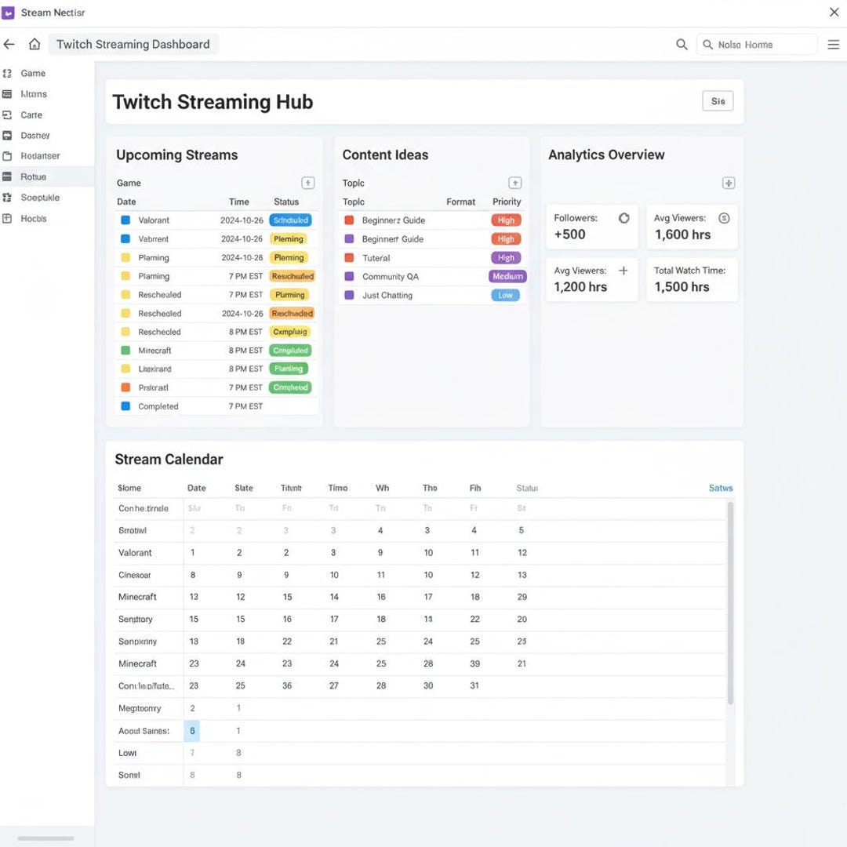
Task: Click the Tuteral topic
Action: (376, 258)
